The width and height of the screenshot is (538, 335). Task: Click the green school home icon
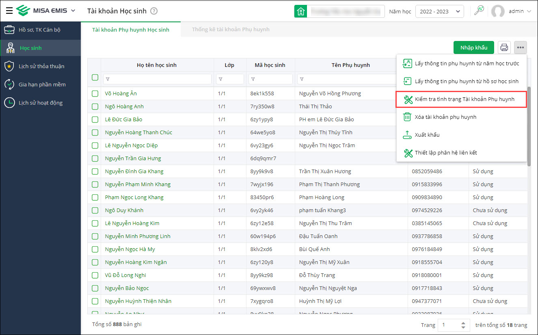[x=300, y=11]
